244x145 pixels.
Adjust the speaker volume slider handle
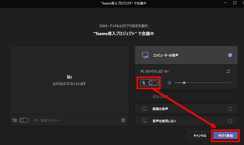(x=184, y=83)
